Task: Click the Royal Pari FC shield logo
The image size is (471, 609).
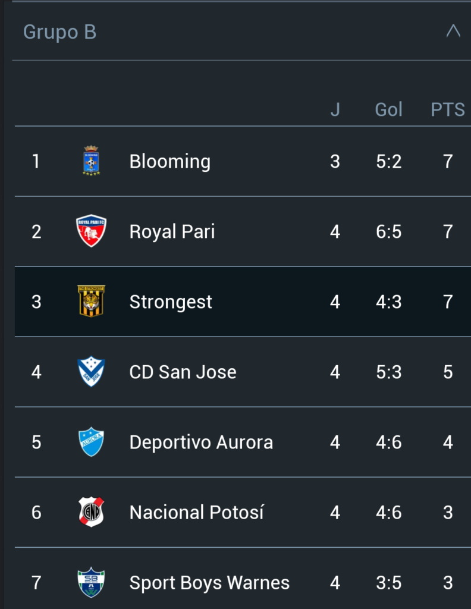Action: click(x=91, y=231)
